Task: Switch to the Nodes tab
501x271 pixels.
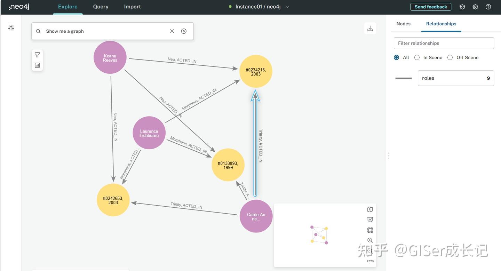Action: (403, 23)
